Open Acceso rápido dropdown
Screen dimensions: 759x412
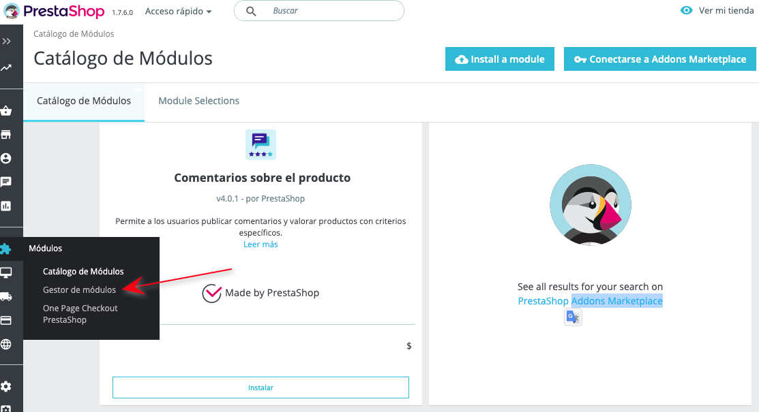click(178, 11)
